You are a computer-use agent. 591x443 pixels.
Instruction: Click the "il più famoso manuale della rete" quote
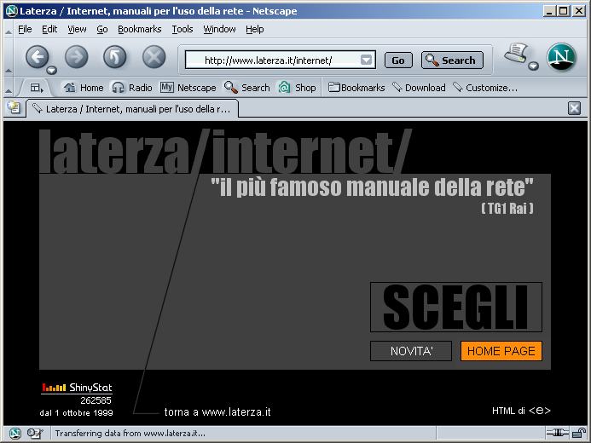372,187
